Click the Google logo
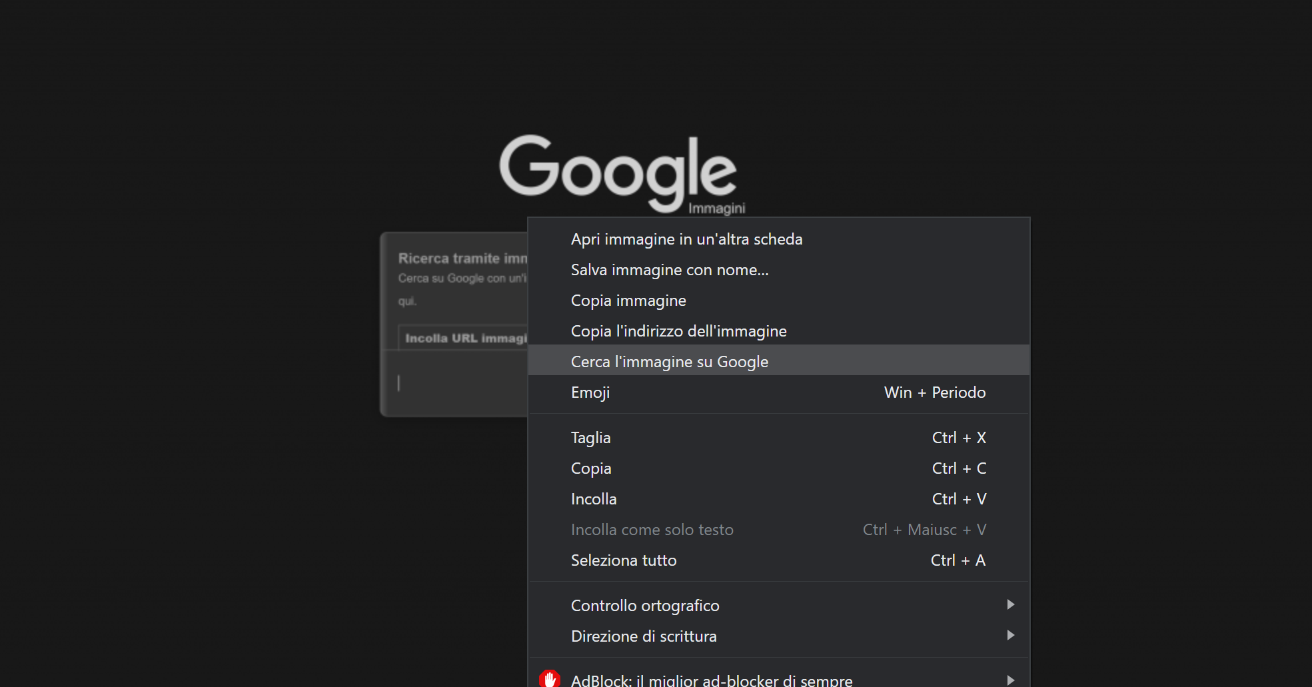 point(618,173)
